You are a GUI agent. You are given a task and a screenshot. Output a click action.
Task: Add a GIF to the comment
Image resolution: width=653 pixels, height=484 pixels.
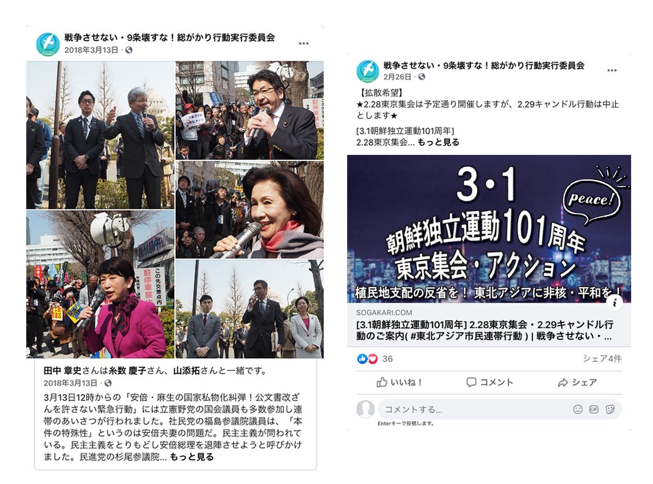pos(594,409)
